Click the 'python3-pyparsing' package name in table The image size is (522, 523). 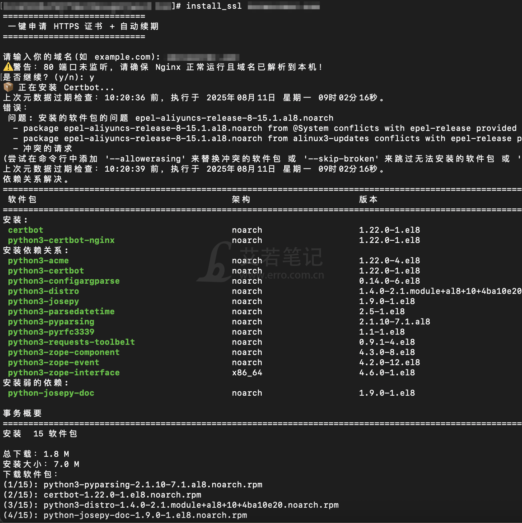tap(51, 322)
